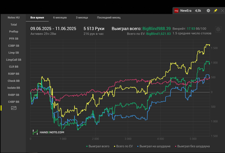Click the 4,5k hands count in the header
The width and height of the screenshot is (225, 153).
point(198,11)
